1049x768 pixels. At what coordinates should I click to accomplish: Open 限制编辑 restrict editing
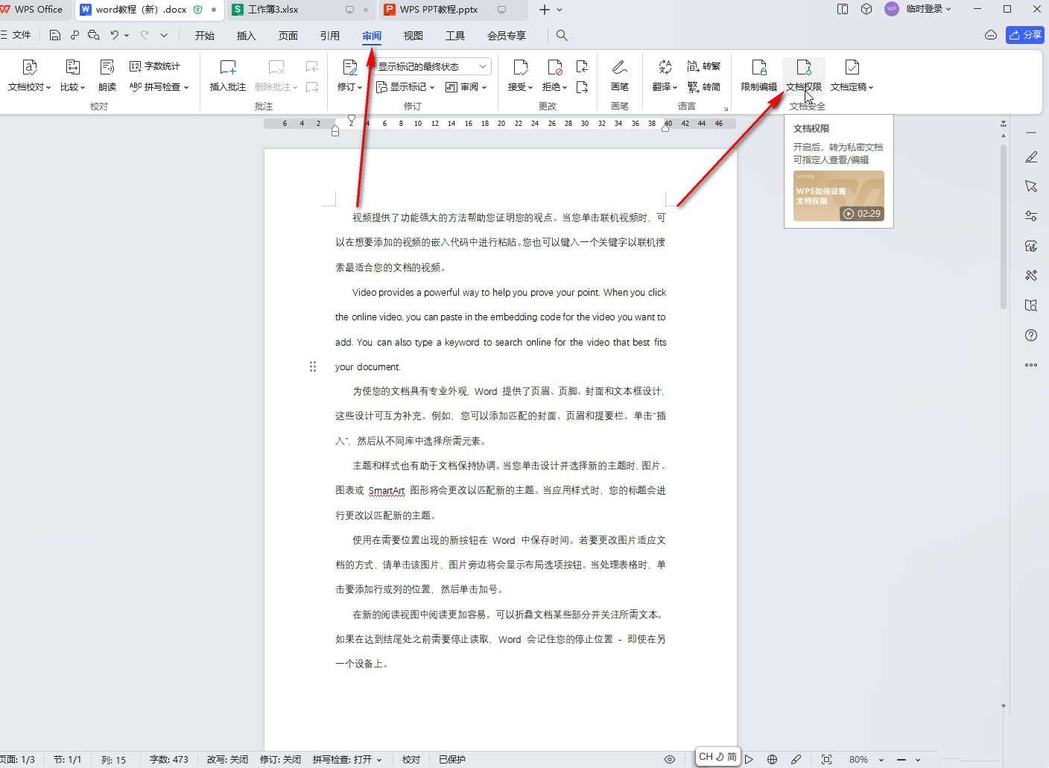click(x=759, y=76)
